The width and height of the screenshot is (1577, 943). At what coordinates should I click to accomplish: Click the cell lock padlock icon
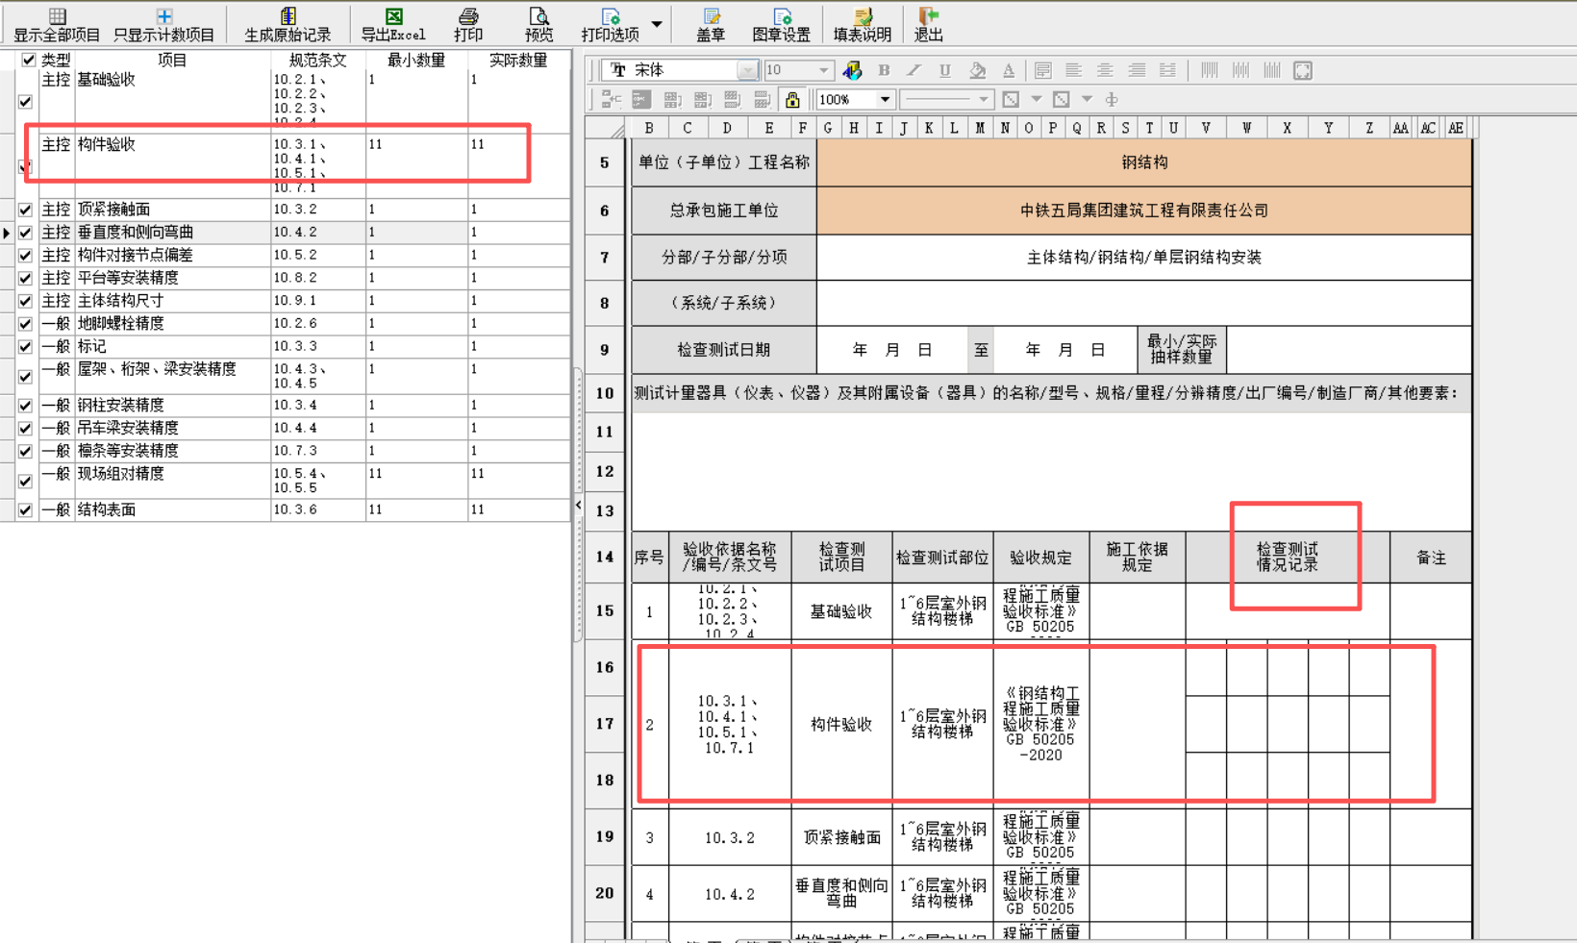(792, 99)
